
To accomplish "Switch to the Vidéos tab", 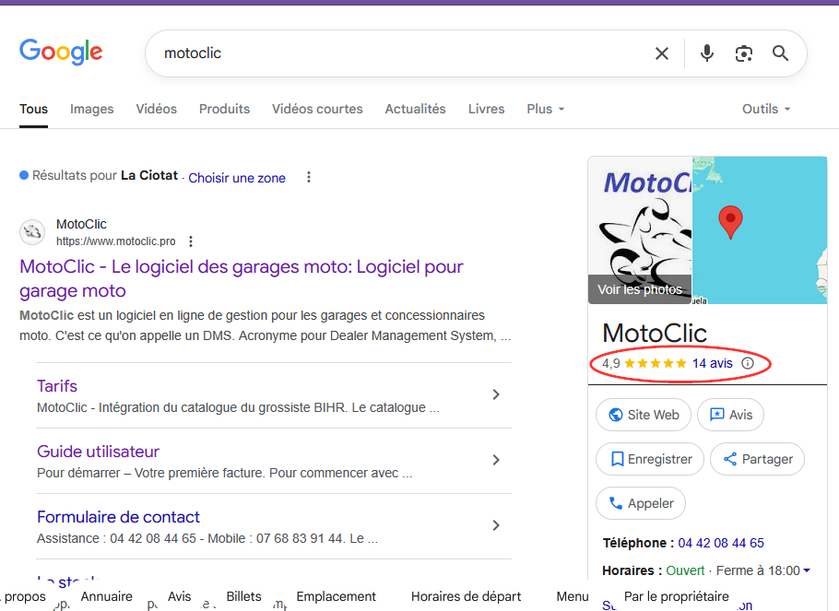I will coord(156,109).
